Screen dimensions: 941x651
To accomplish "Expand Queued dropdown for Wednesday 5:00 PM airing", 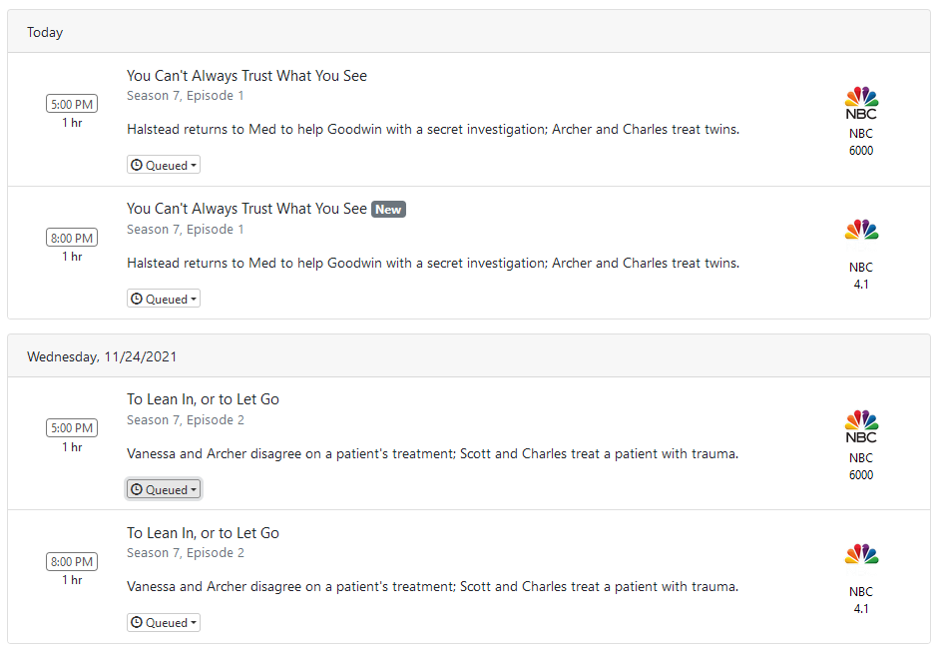I will click(164, 489).
